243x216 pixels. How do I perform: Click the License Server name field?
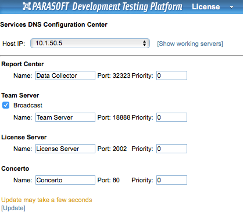point(65,149)
